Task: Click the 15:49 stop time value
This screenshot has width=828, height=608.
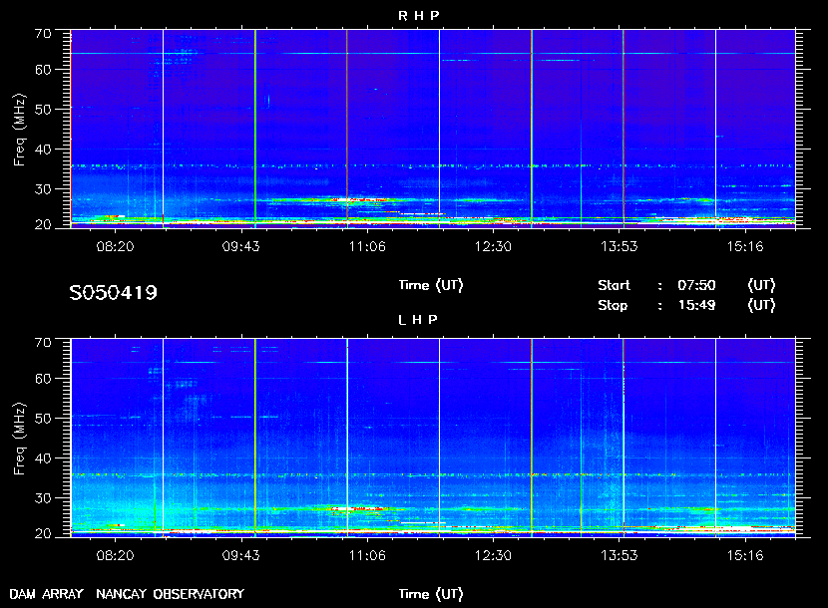Action: (696, 306)
